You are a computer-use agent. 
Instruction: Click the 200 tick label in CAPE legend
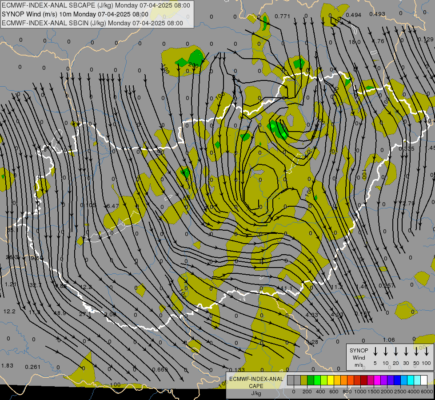point(307,392)
